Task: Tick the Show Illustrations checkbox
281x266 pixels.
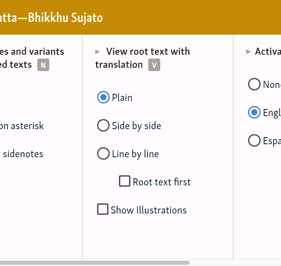Action: [x=103, y=209]
